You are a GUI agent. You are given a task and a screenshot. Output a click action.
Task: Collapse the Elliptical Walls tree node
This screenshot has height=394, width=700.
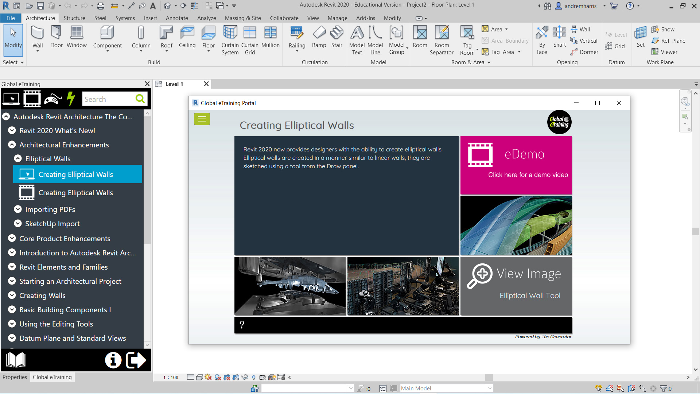pos(18,159)
